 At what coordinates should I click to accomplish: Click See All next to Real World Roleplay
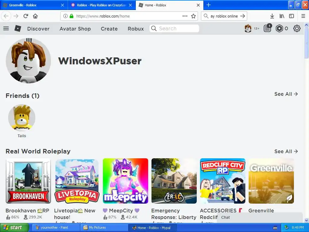click(x=286, y=151)
